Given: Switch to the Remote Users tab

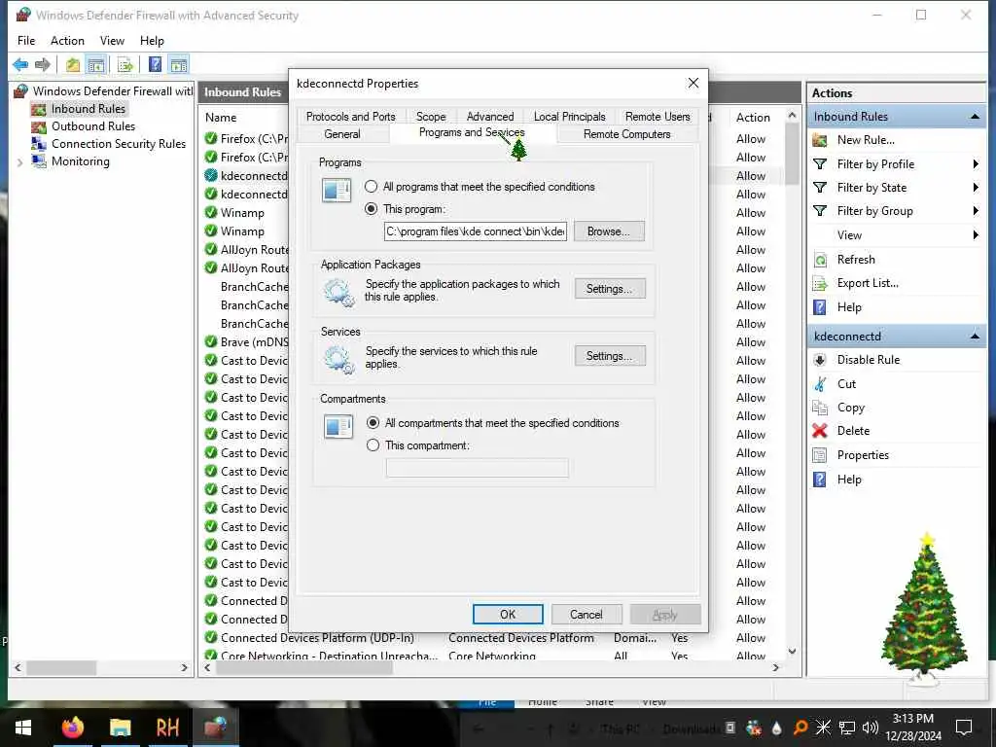Looking at the screenshot, I should pos(658,117).
